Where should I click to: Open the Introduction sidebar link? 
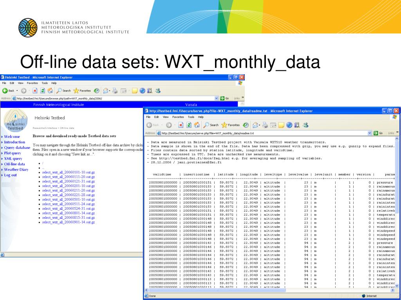14,142
